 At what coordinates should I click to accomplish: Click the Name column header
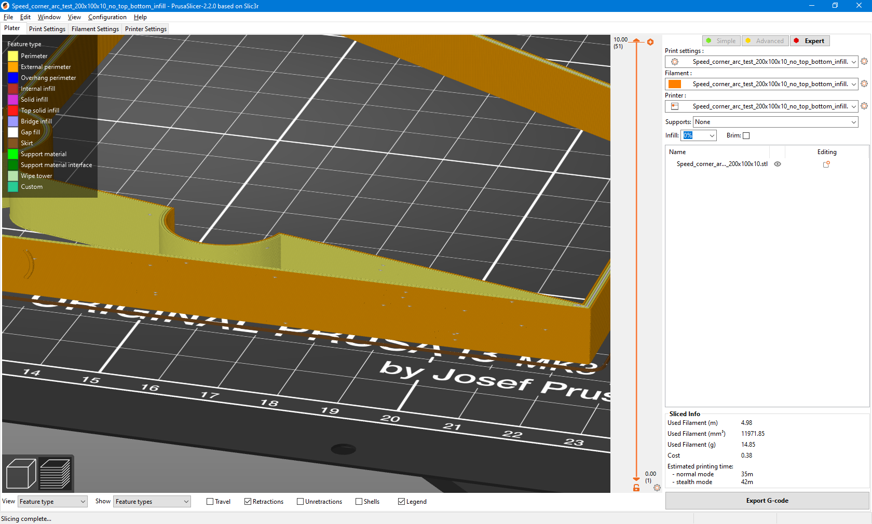677,152
